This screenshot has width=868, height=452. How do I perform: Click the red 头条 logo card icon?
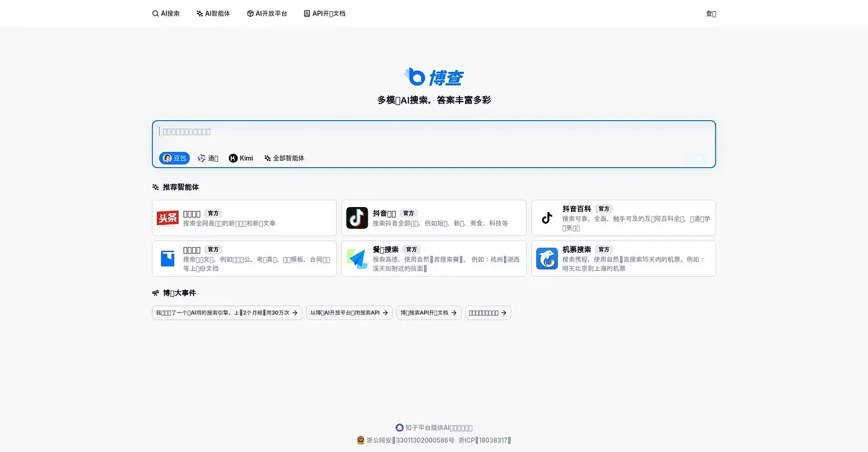click(x=167, y=218)
